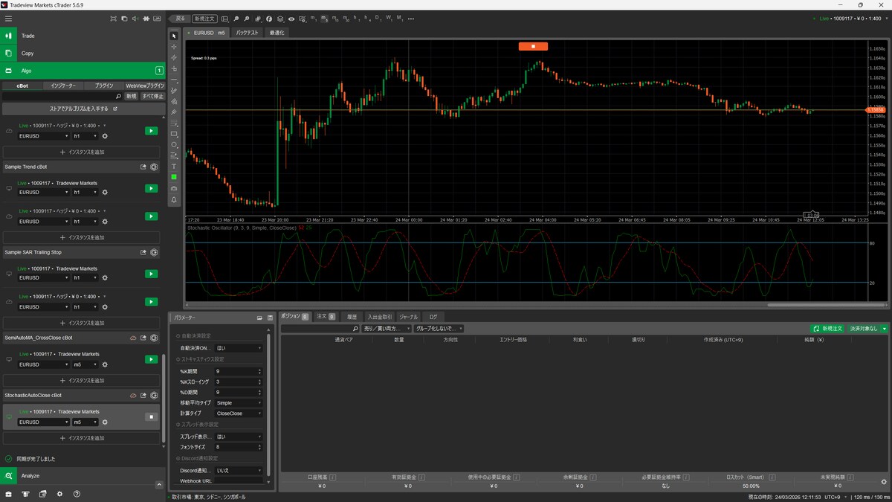Toggle the eye visibility icon in toolbar

click(291, 18)
